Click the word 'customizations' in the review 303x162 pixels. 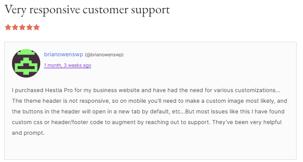pos(257,90)
